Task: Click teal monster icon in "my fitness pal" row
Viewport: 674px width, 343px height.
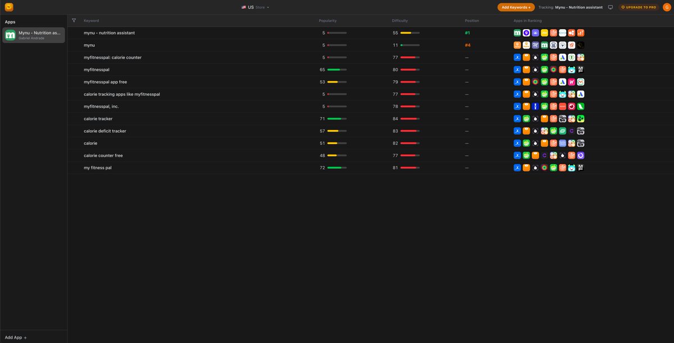Action: (572, 168)
